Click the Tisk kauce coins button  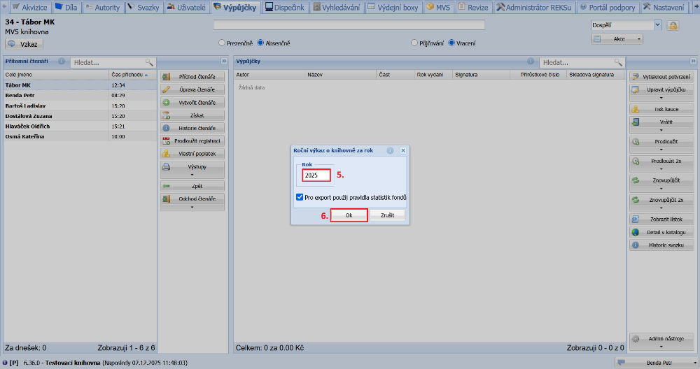coord(662,109)
